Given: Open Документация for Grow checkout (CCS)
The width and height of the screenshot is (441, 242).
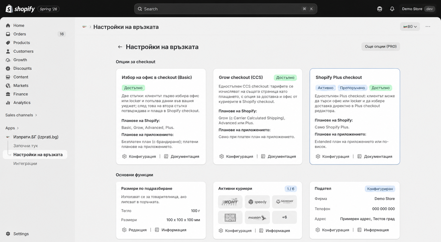Looking at the screenshot, I should (278, 157).
